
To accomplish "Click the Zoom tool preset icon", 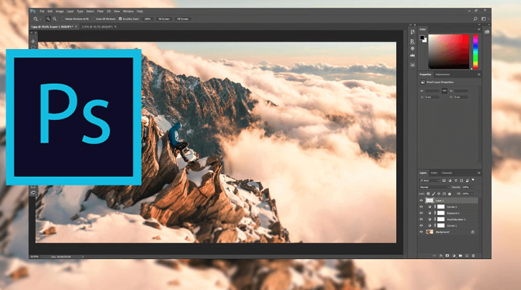I will [x=36, y=19].
